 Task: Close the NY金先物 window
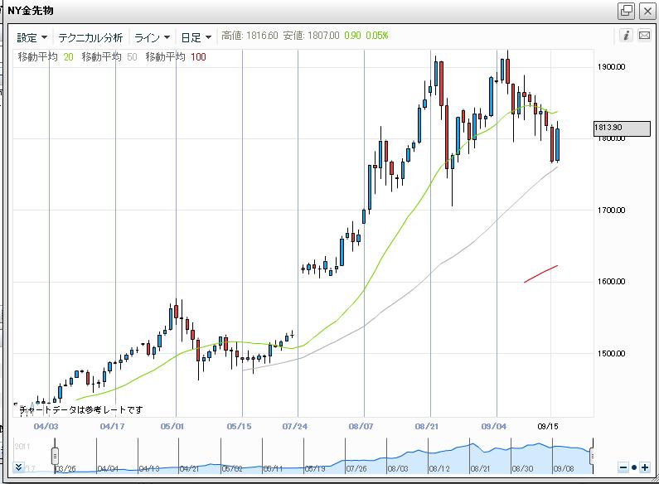[647, 11]
